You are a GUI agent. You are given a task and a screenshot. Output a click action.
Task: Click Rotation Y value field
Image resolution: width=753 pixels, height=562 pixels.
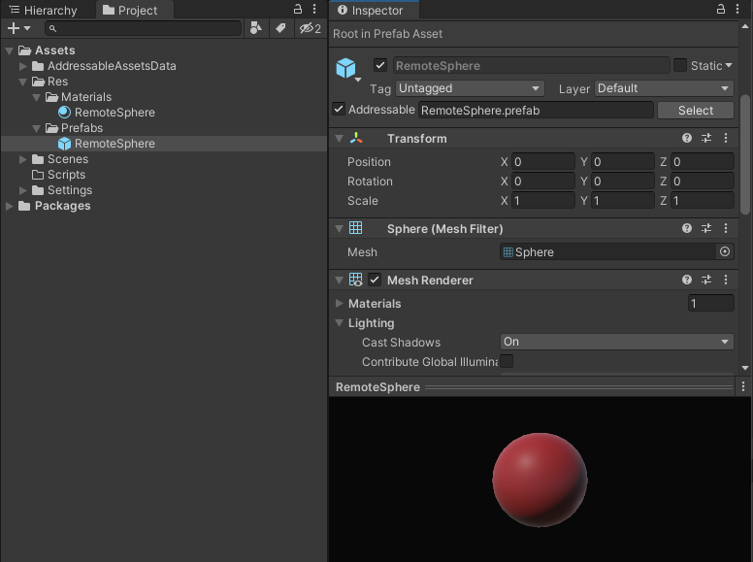tap(623, 182)
